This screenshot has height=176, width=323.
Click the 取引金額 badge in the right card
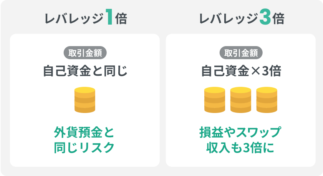[x=241, y=53]
